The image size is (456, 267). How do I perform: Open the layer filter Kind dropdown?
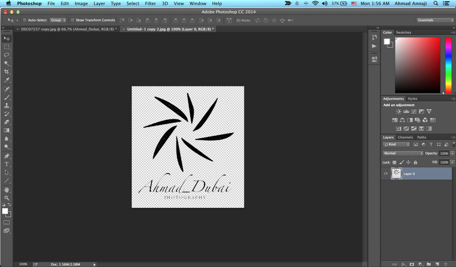(x=396, y=144)
